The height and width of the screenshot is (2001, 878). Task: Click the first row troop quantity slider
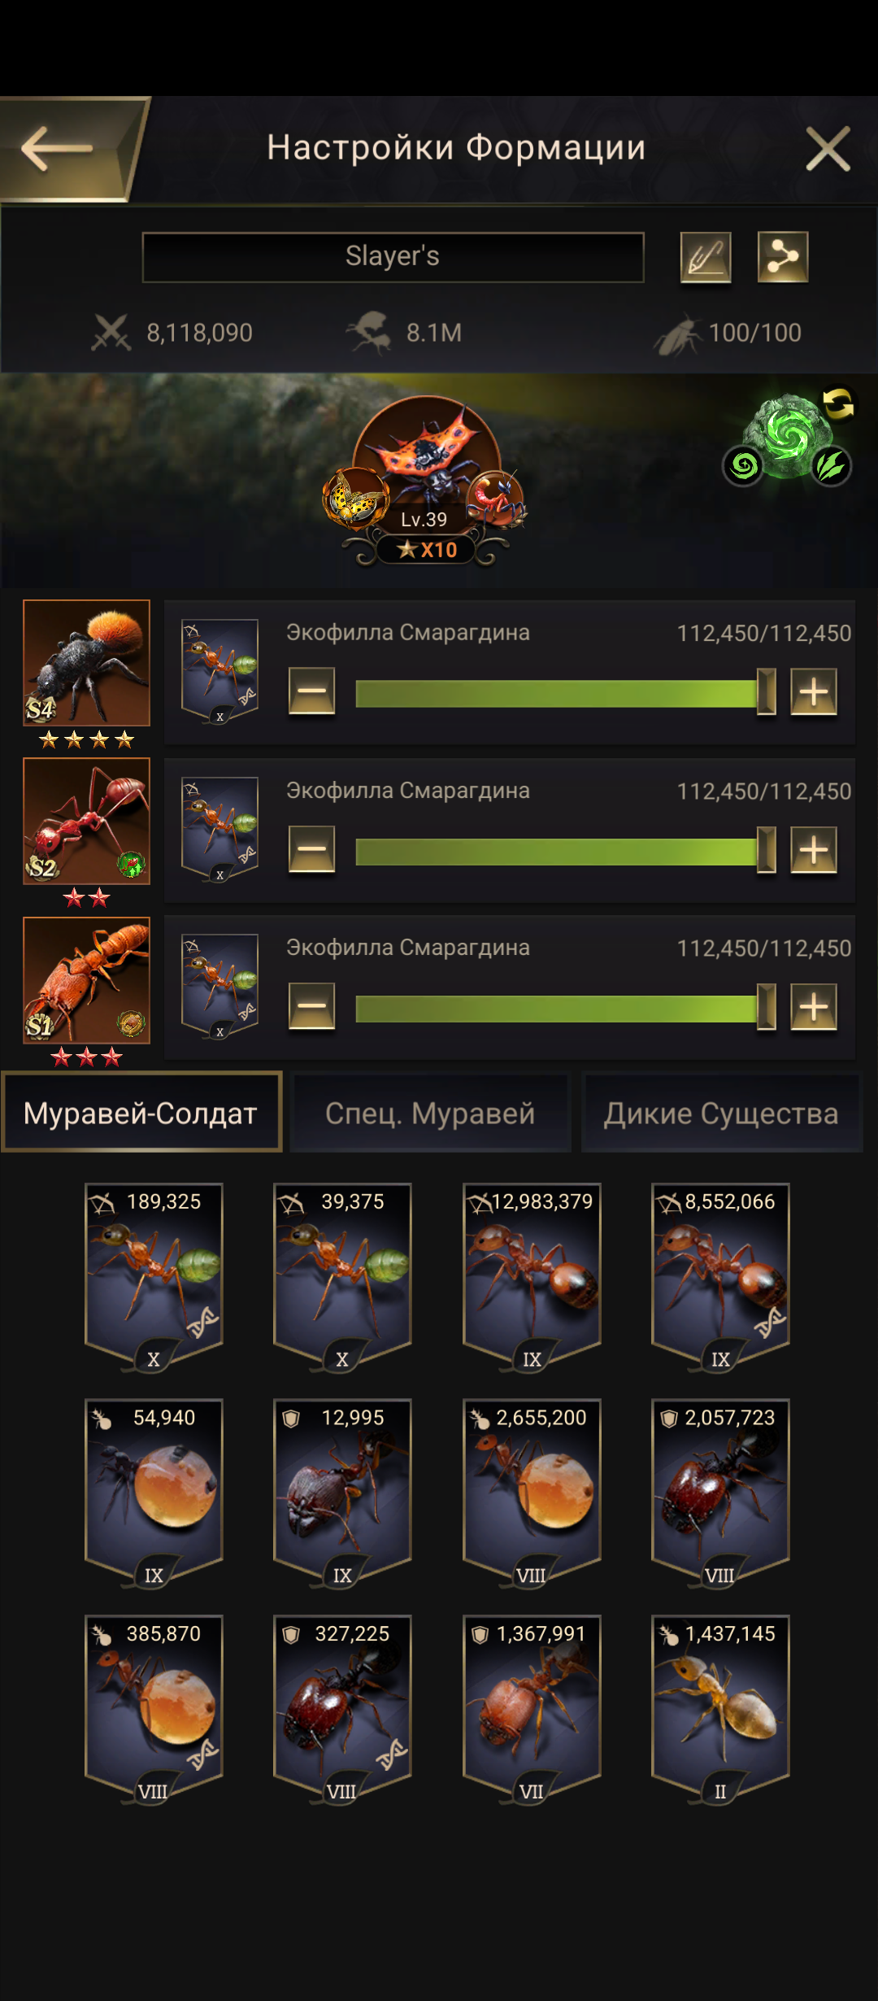tap(565, 693)
